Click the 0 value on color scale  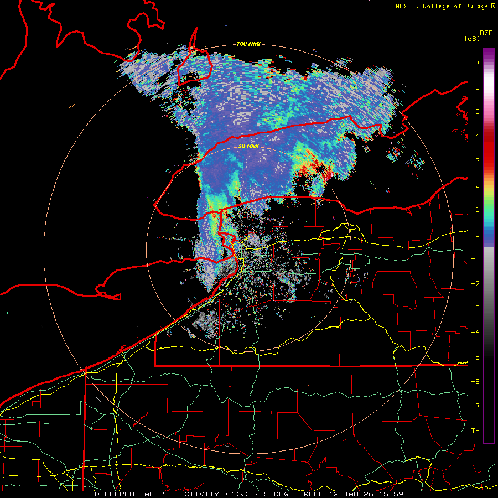tap(478, 235)
